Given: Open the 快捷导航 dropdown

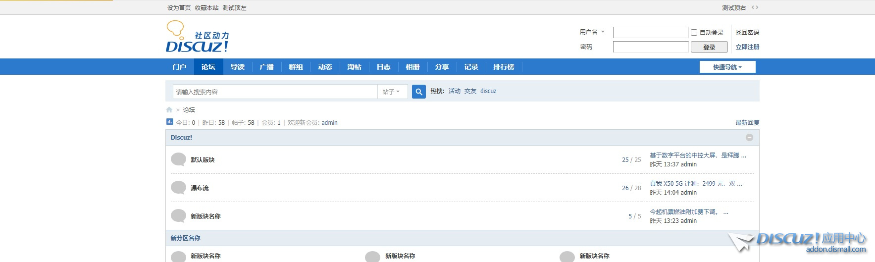Looking at the screenshot, I should pyautogui.click(x=727, y=67).
